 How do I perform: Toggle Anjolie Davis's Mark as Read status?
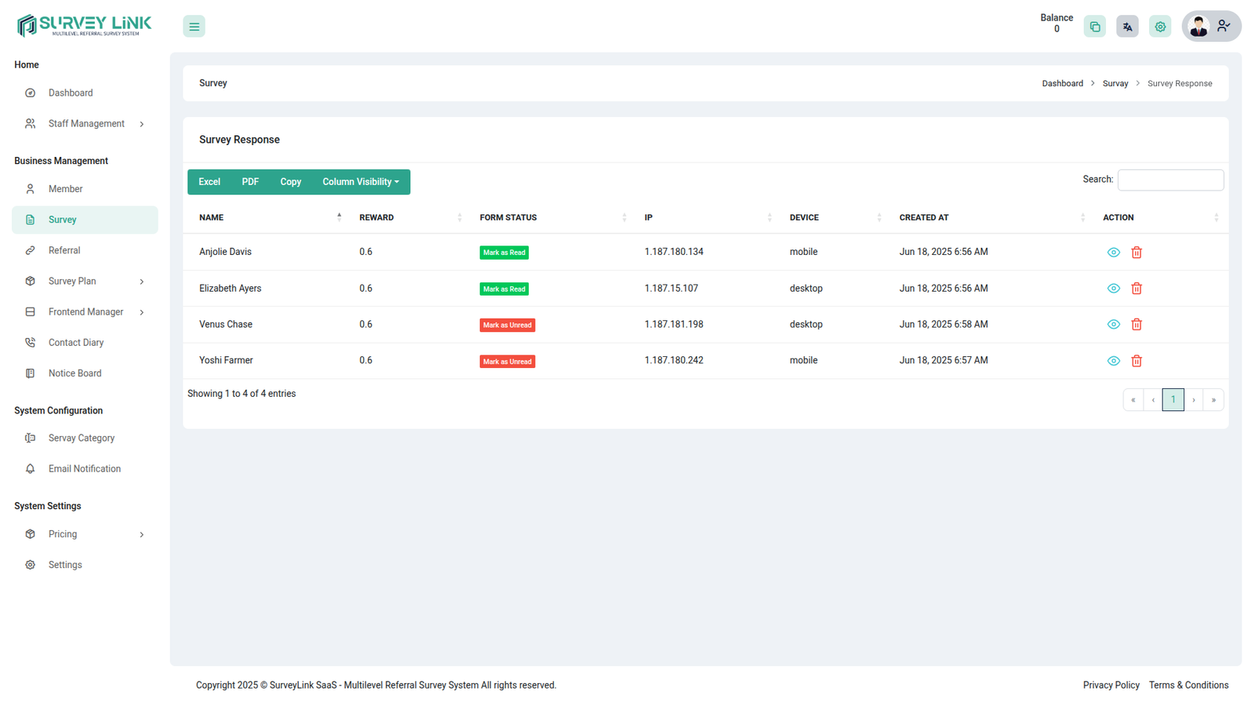pos(504,253)
